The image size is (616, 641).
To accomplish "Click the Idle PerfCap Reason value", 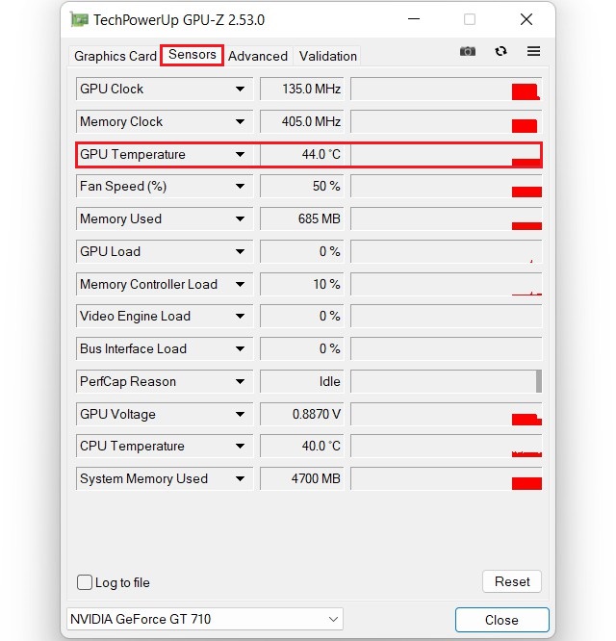I will pyautogui.click(x=302, y=381).
